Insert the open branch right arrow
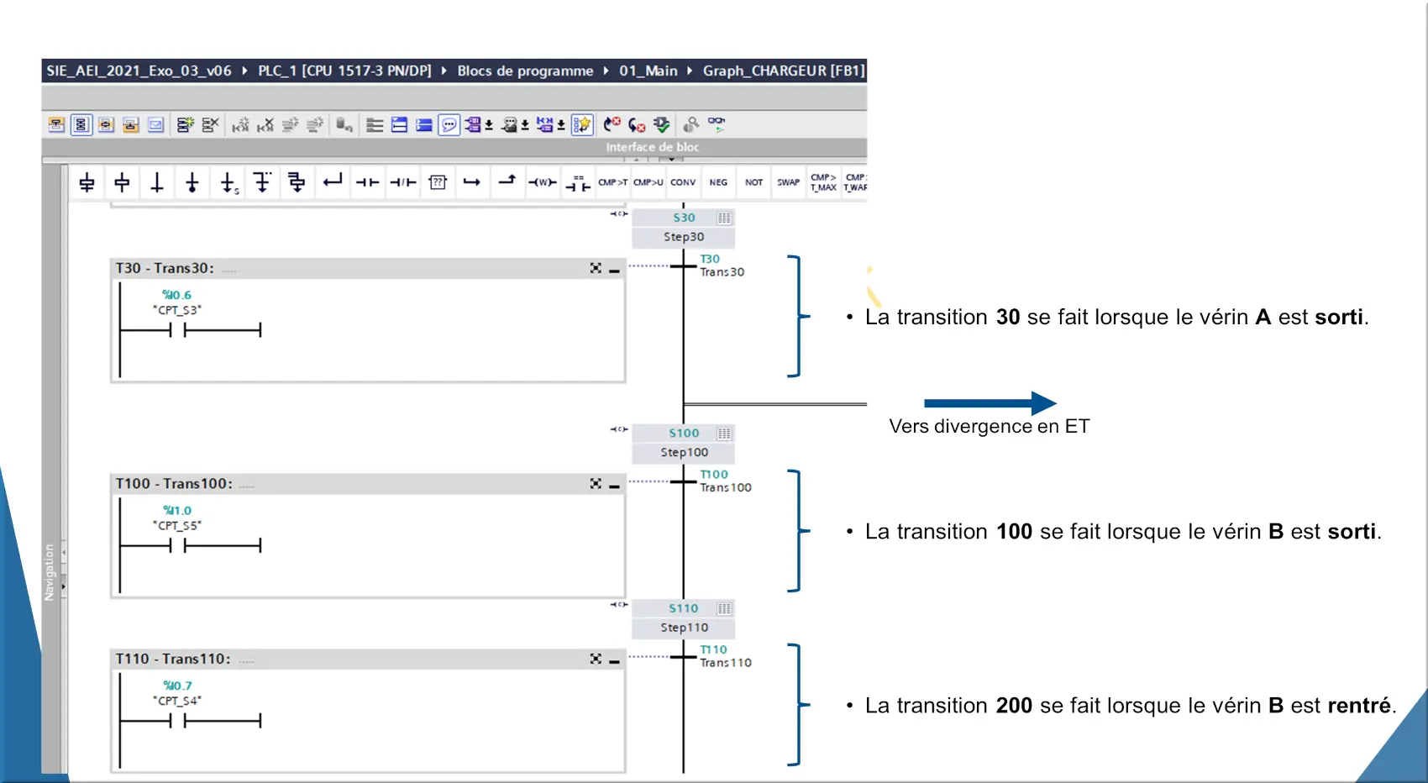The image size is (1428, 783). click(x=472, y=182)
